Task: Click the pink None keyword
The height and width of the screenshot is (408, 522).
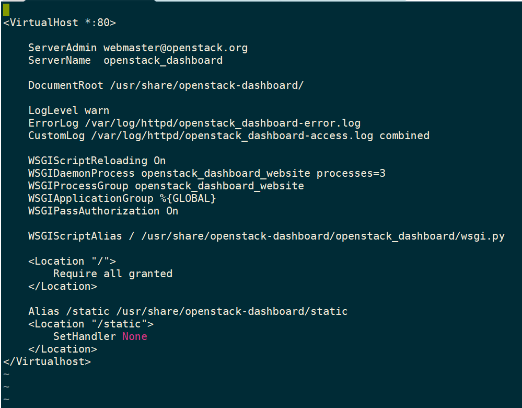Action: pyautogui.click(x=135, y=336)
